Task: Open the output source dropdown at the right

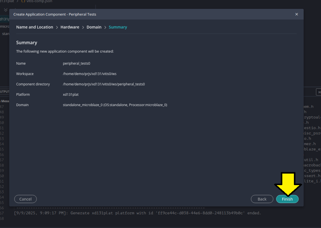Action: (x=318, y=92)
